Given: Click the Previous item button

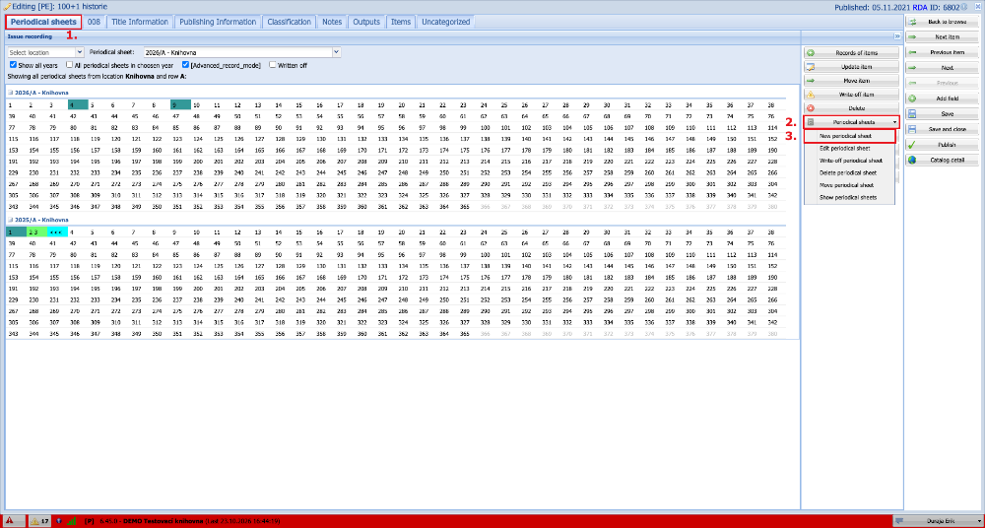Looking at the screenshot, I should tap(943, 52).
